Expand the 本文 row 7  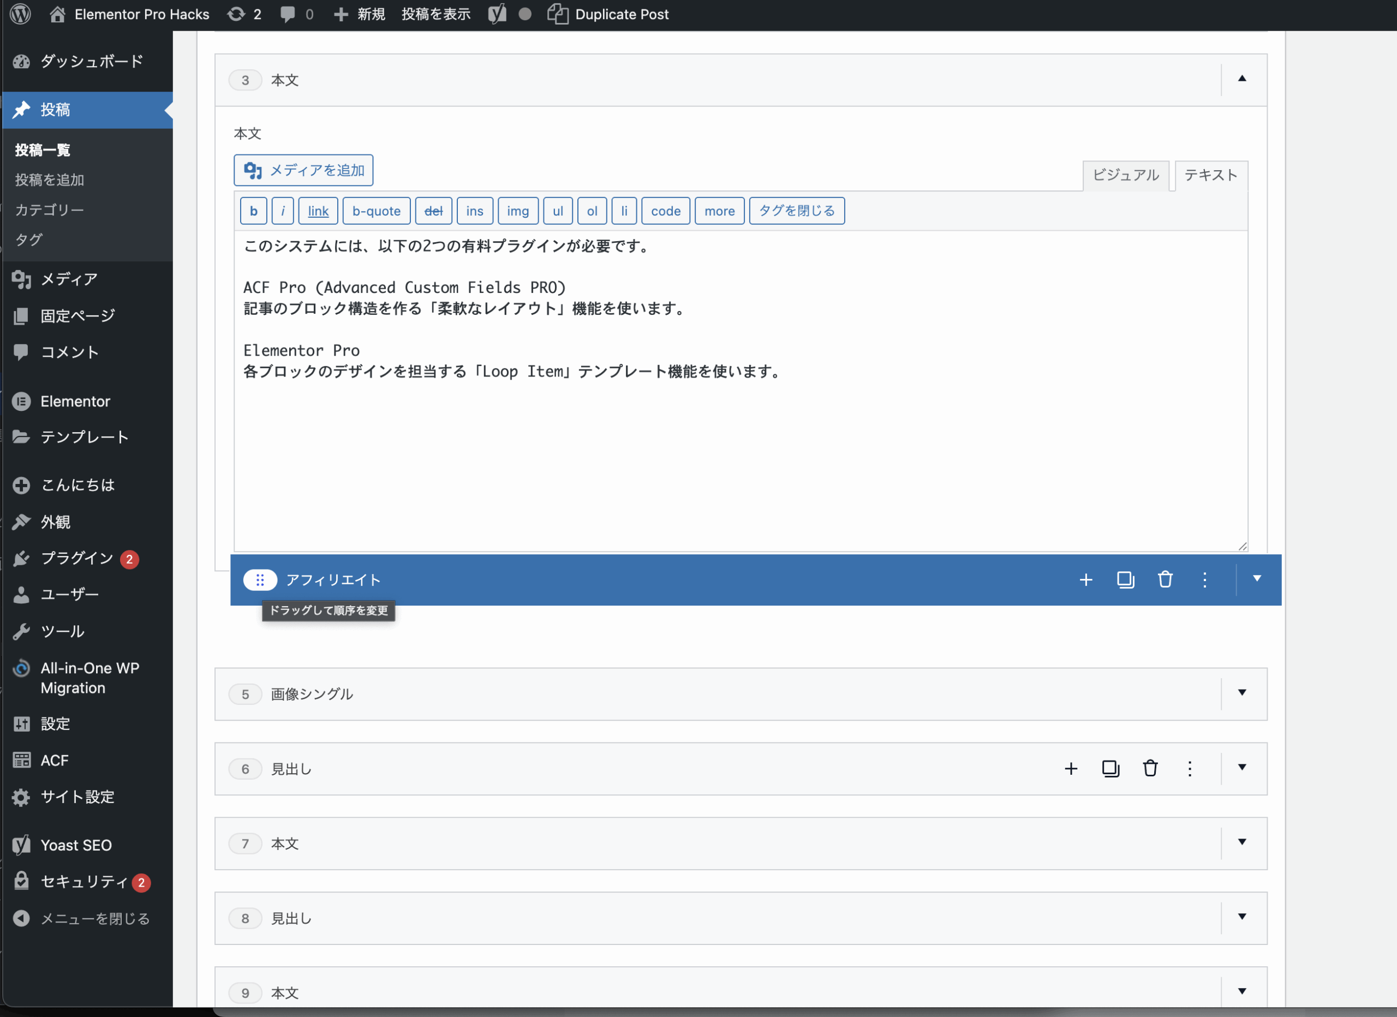tap(1242, 842)
